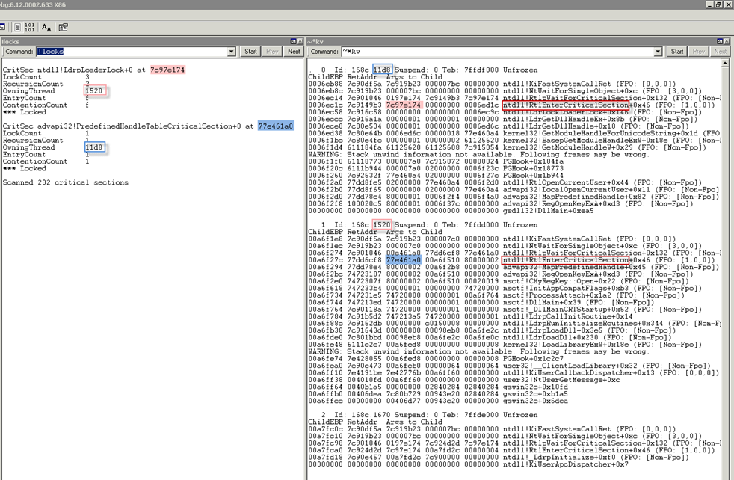
Task: Undock the ~*kv command panel
Action: tap(721, 41)
